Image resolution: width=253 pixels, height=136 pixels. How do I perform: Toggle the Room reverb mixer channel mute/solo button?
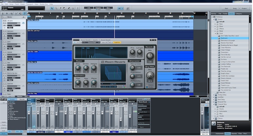pyautogui.click(x=135, y=111)
